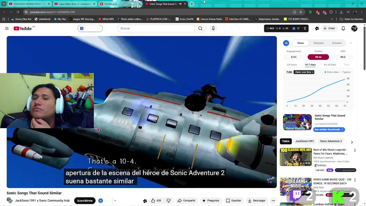The height and width of the screenshot is (206, 366).
Task: Open options menu for Video Game Music Quiz
Action: (x=355, y=180)
